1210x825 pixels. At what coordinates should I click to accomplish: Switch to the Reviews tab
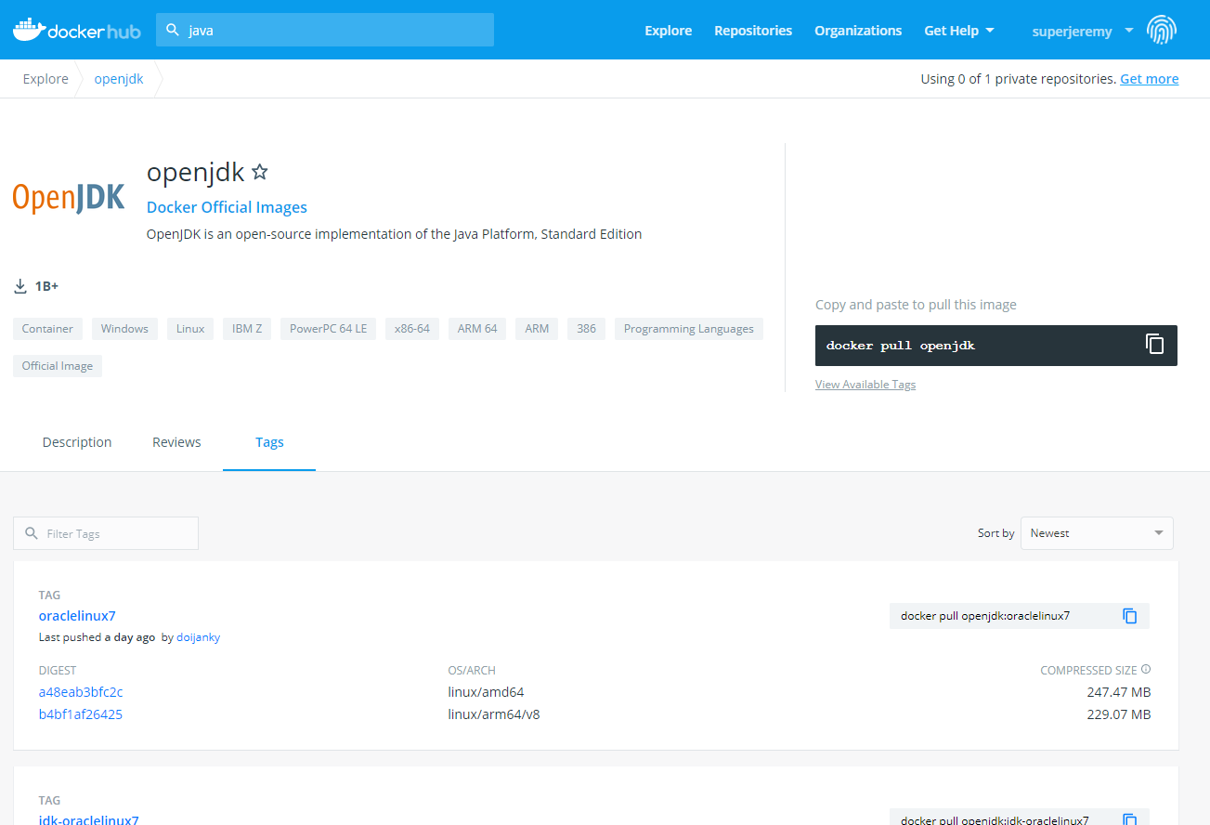click(176, 442)
